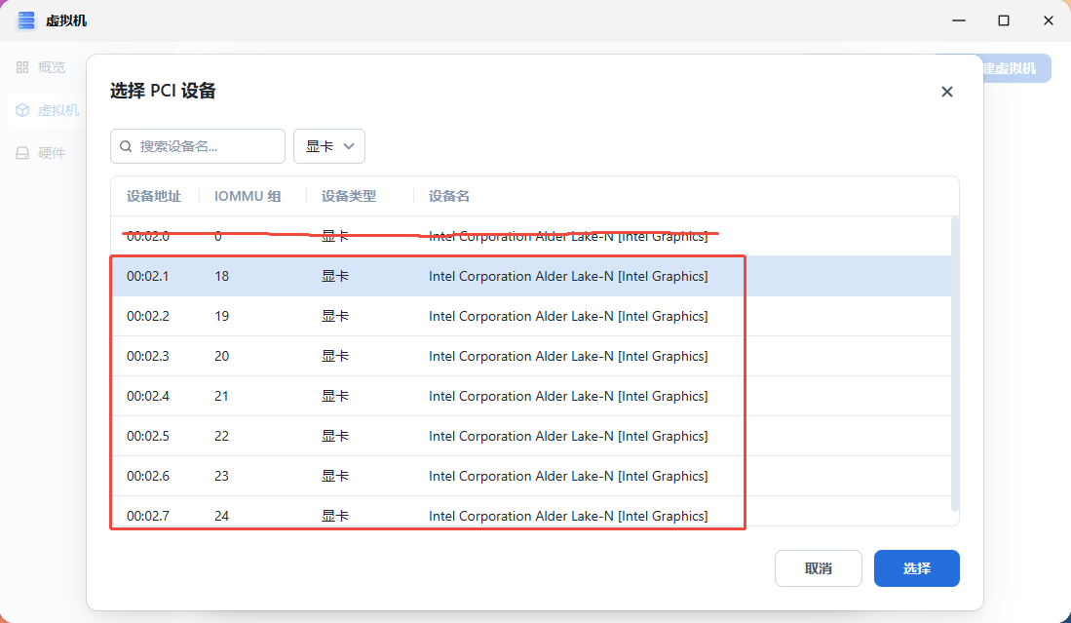Image resolution: width=1071 pixels, height=623 pixels.
Task: Click the 概览 grid icon in sidebar
Action: (x=22, y=67)
